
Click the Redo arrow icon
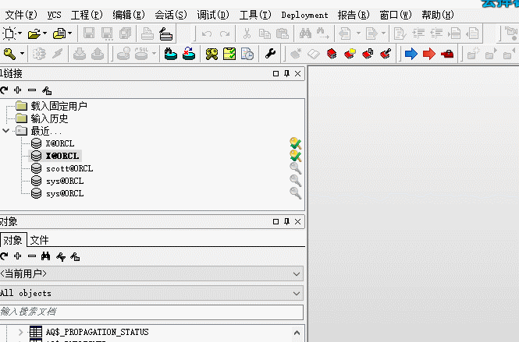[x=225, y=33]
